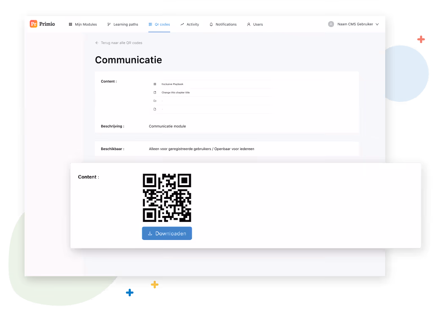This screenshot has width=436, height=319.
Task: Click the user avatar icon
Action: (x=331, y=24)
